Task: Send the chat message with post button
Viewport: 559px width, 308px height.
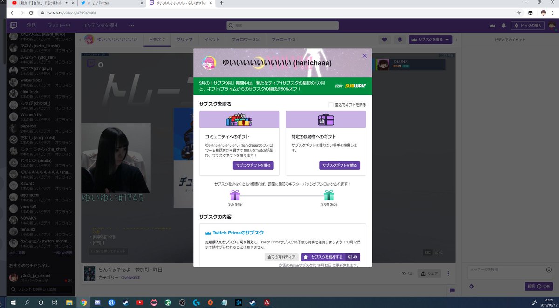Action: [x=539, y=286]
